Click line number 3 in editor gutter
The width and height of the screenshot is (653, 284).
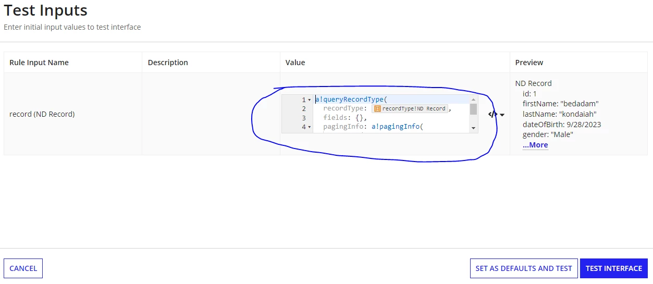[303, 118]
